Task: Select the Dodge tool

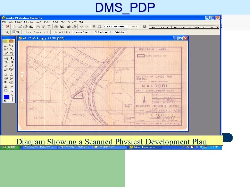Action: click(6, 82)
